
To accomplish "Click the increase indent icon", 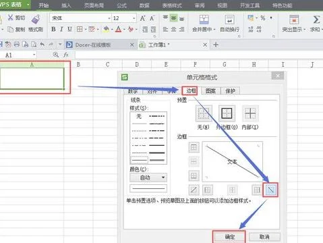I will (x=153, y=29).
